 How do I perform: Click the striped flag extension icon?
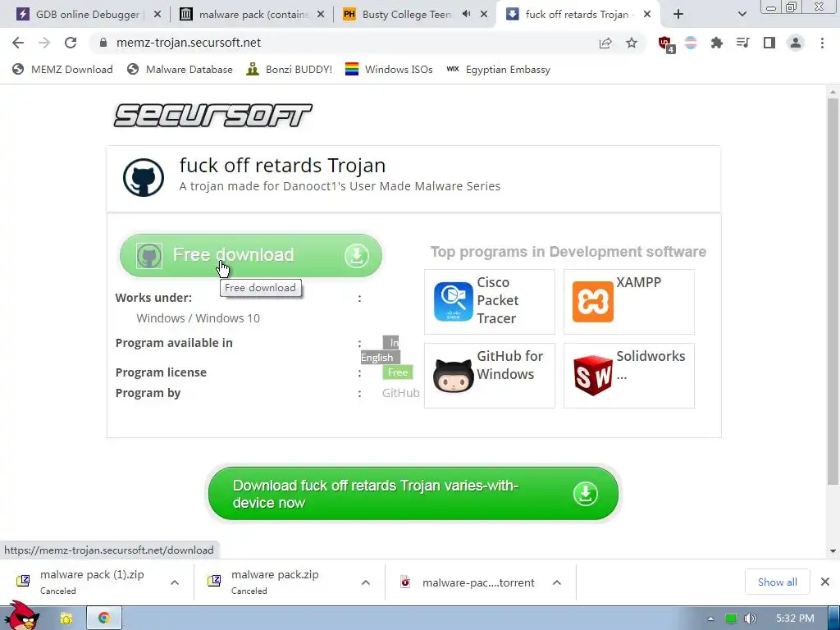691,43
